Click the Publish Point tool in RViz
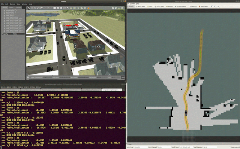Screen dimensions: 240x149 [203, 7]
